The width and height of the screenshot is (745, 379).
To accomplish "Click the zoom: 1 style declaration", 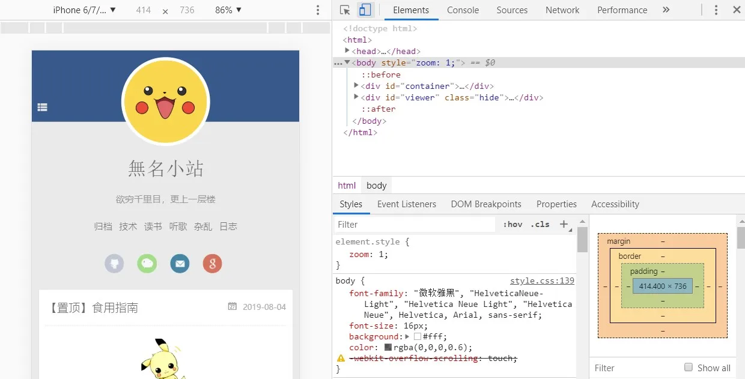I will point(369,254).
